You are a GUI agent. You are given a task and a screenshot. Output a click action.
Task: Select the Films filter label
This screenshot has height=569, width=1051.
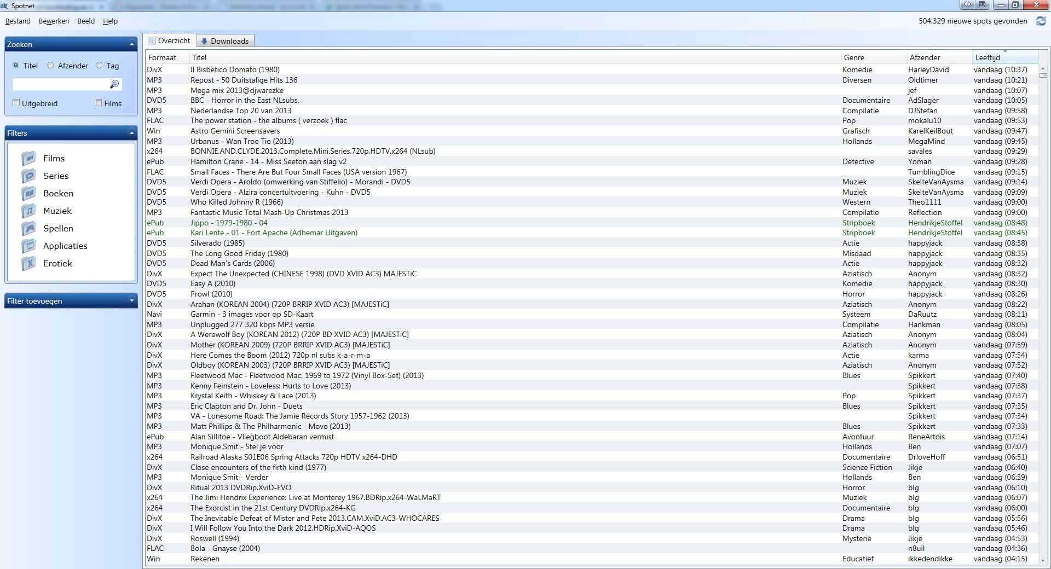(x=54, y=158)
